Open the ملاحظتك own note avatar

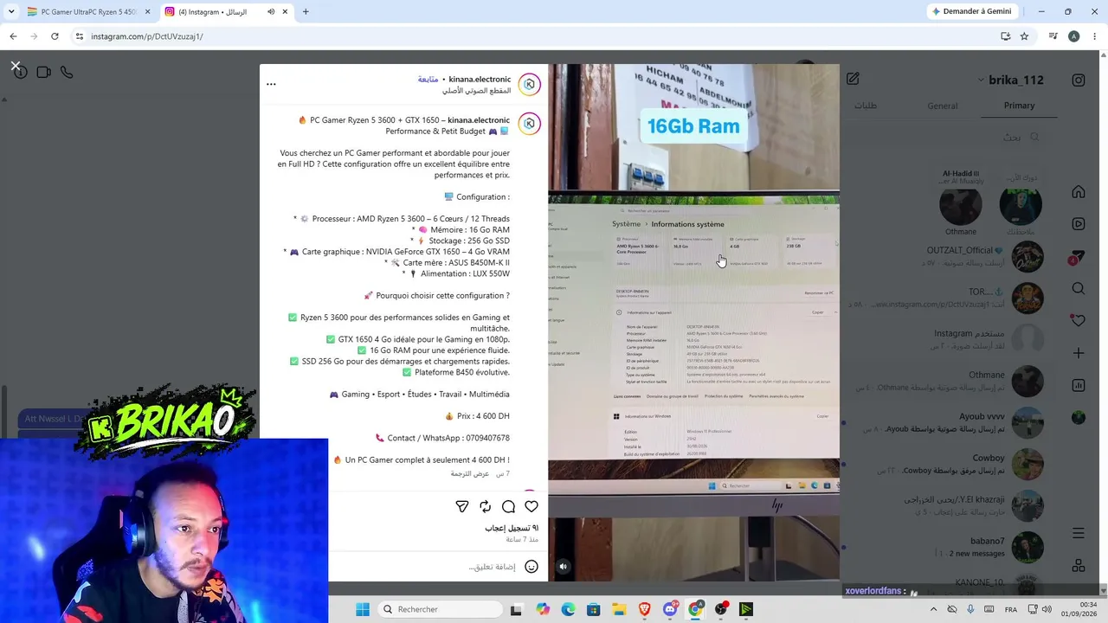pyautogui.click(x=1021, y=204)
